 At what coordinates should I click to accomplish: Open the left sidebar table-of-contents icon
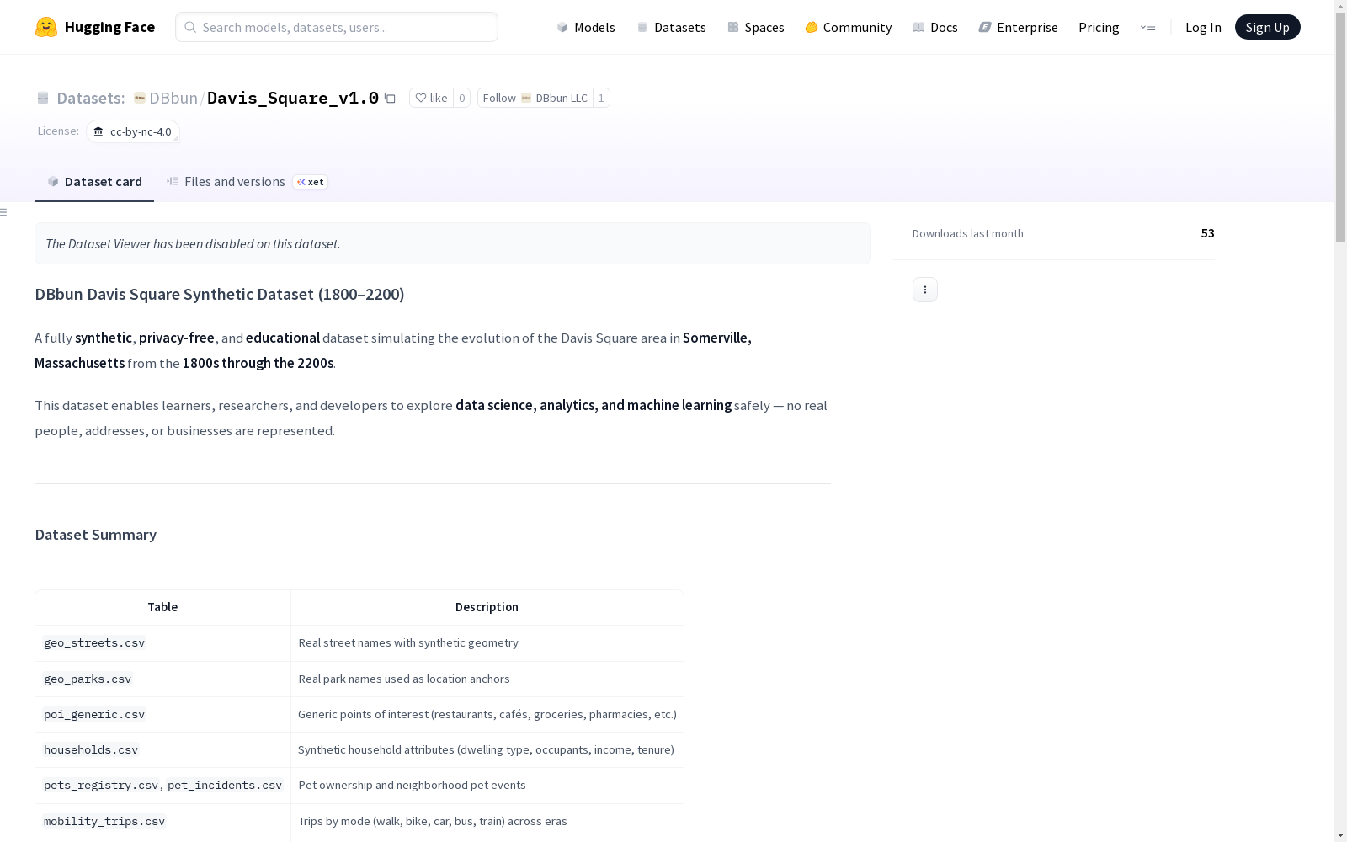(4, 212)
